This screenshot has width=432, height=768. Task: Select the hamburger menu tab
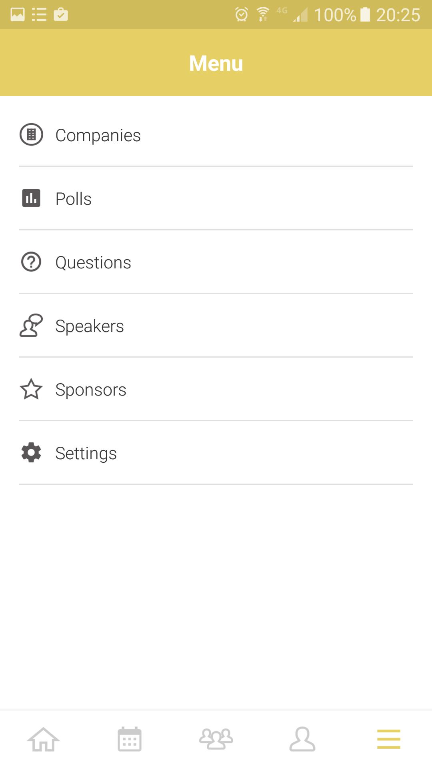(x=389, y=739)
